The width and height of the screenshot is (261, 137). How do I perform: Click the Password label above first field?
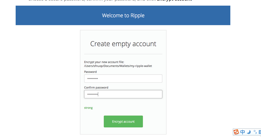tap(90, 72)
